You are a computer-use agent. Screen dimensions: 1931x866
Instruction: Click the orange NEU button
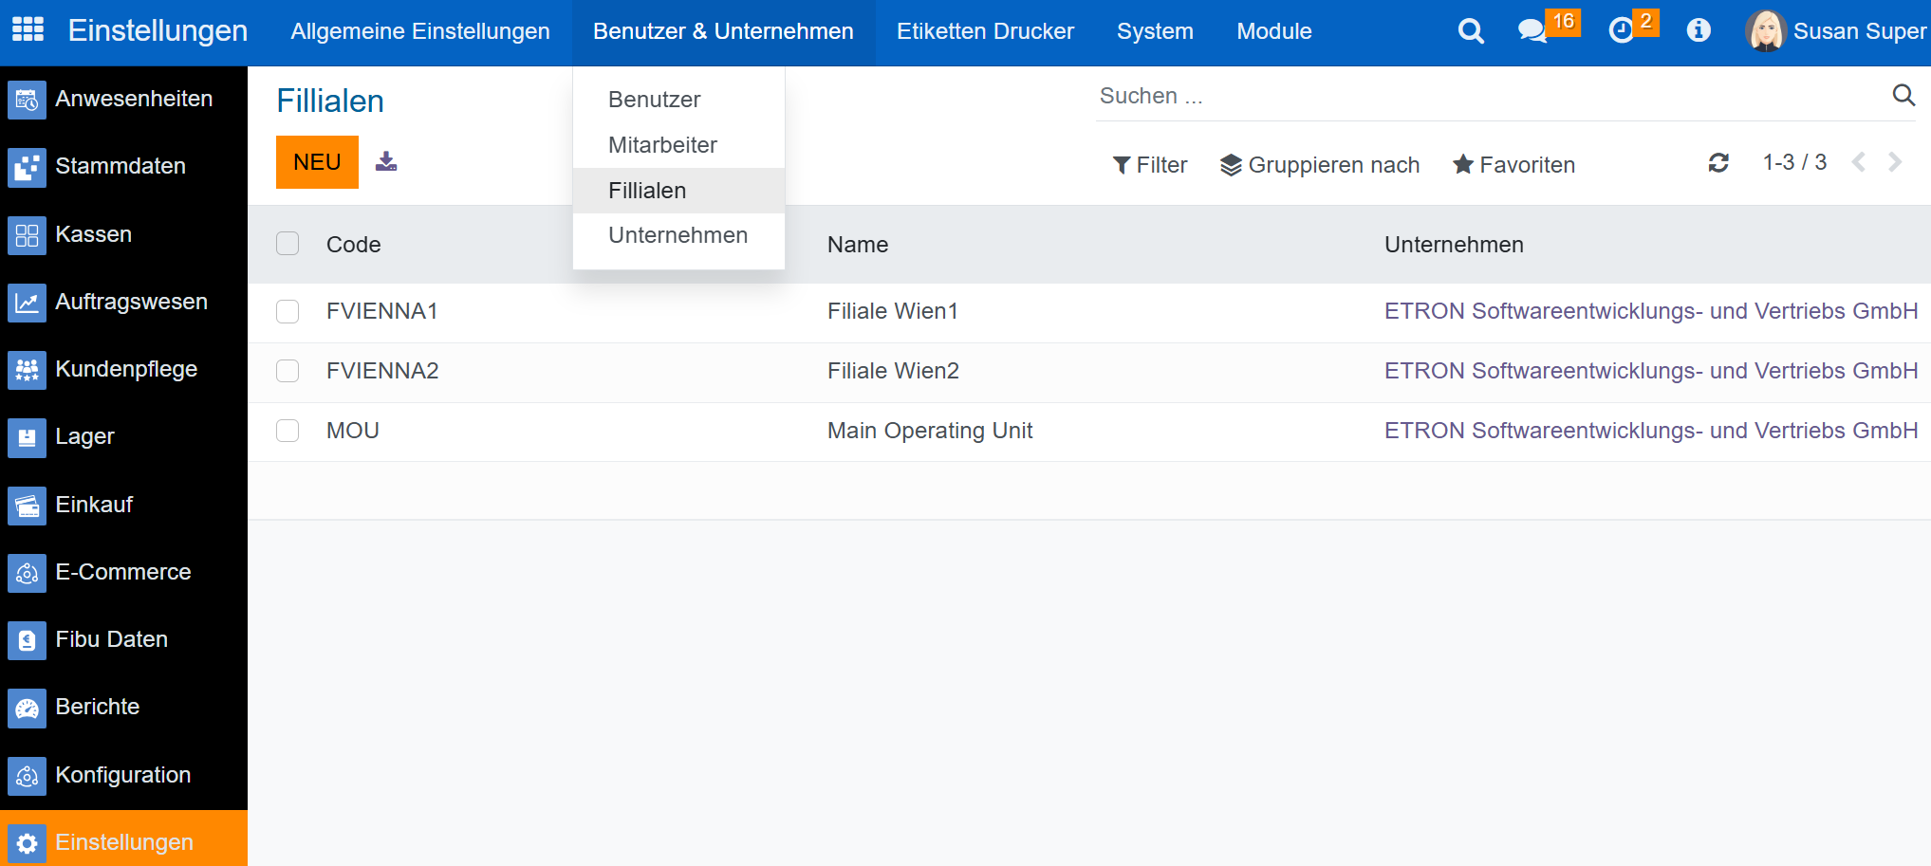(317, 162)
